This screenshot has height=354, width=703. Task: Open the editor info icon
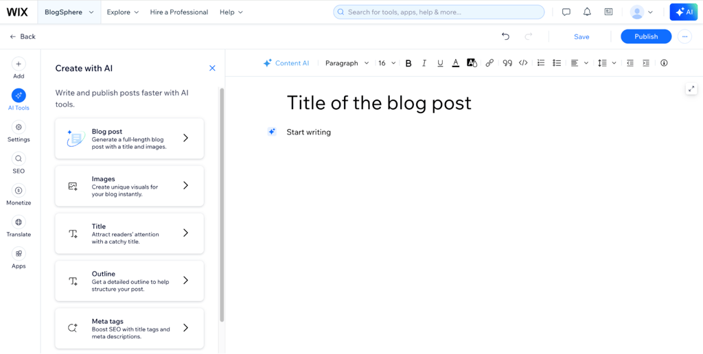(x=664, y=63)
